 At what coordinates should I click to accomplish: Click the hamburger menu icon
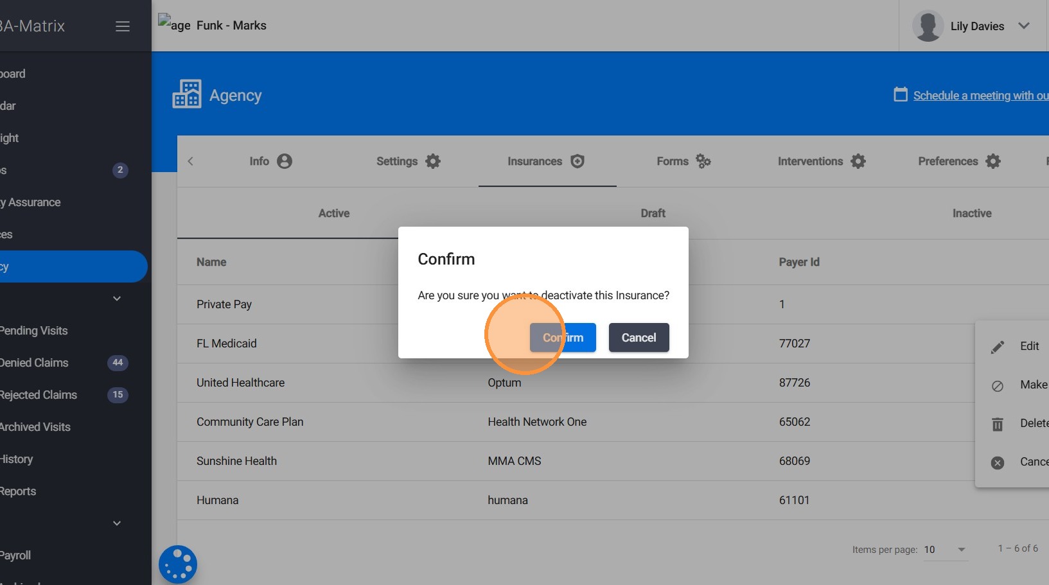pos(122,26)
